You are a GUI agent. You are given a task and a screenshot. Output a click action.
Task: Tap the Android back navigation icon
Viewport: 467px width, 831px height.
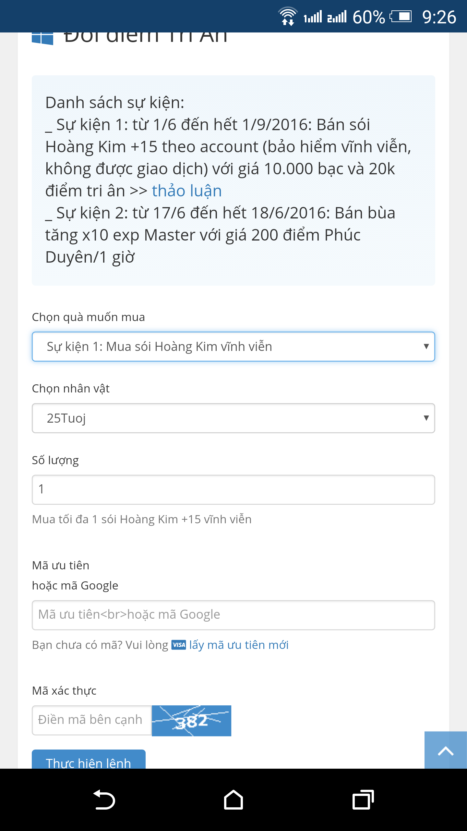[104, 800]
